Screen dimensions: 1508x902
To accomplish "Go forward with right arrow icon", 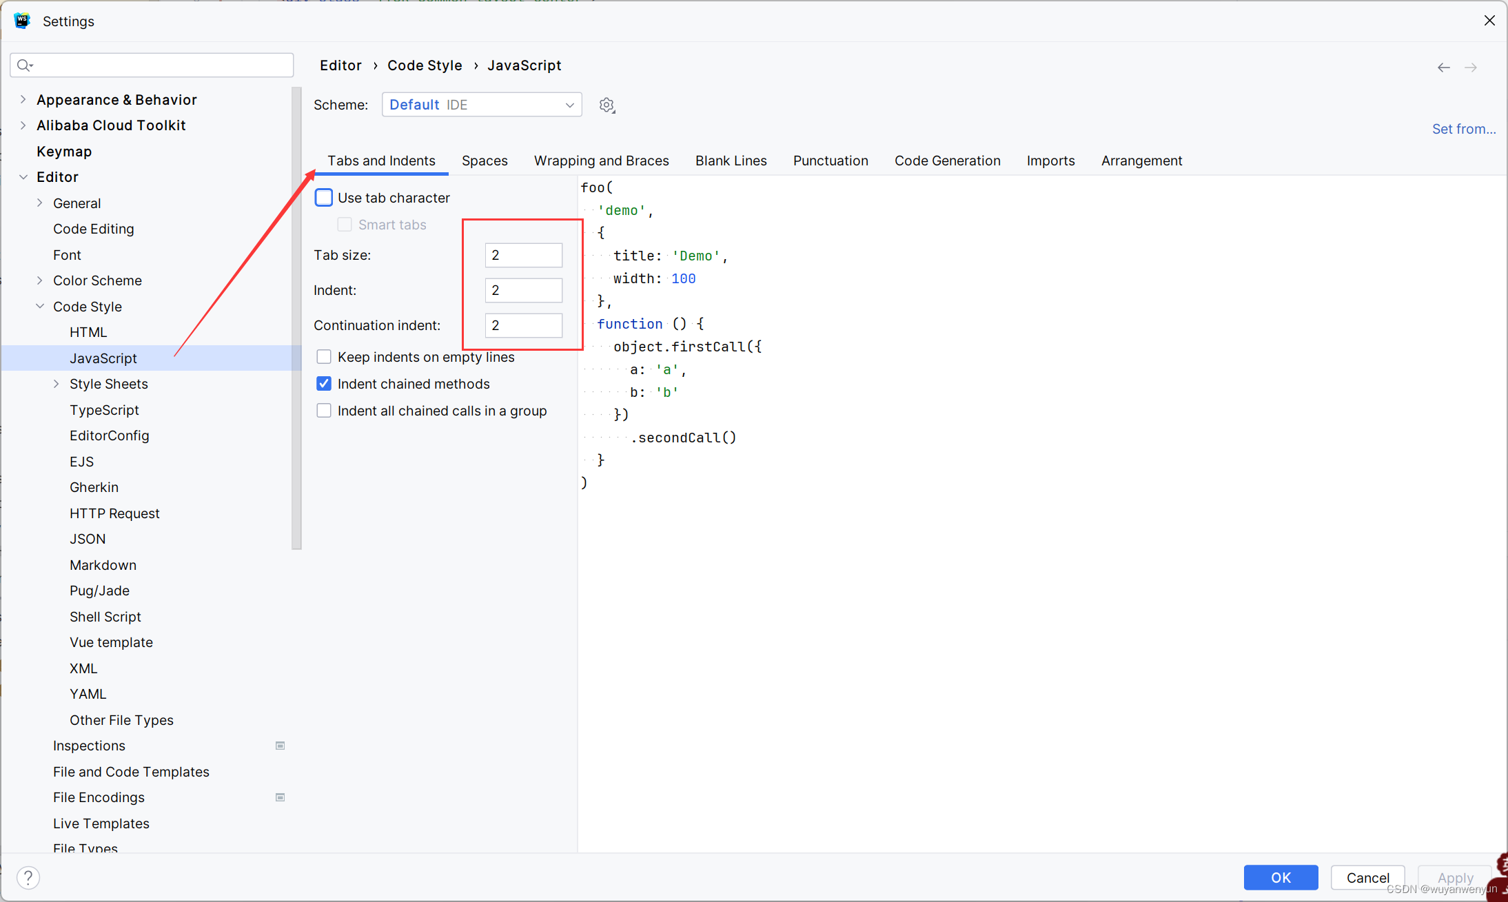I will tap(1471, 68).
